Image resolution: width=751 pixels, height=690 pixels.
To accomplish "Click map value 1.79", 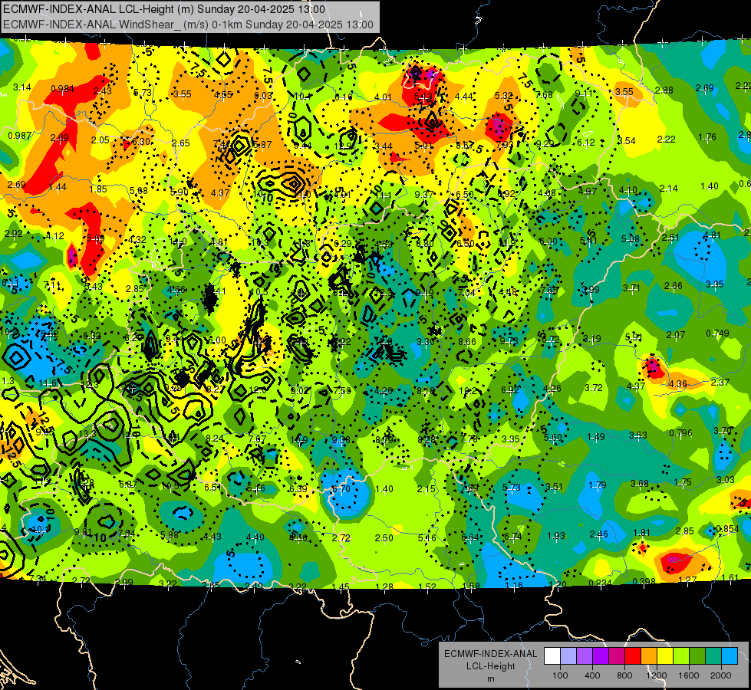I will pyautogui.click(x=598, y=485).
